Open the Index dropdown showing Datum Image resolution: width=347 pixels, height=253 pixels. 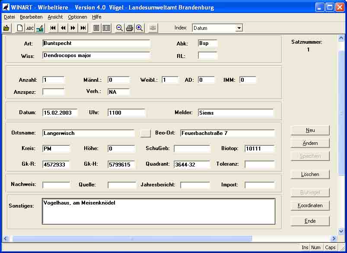point(239,28)
